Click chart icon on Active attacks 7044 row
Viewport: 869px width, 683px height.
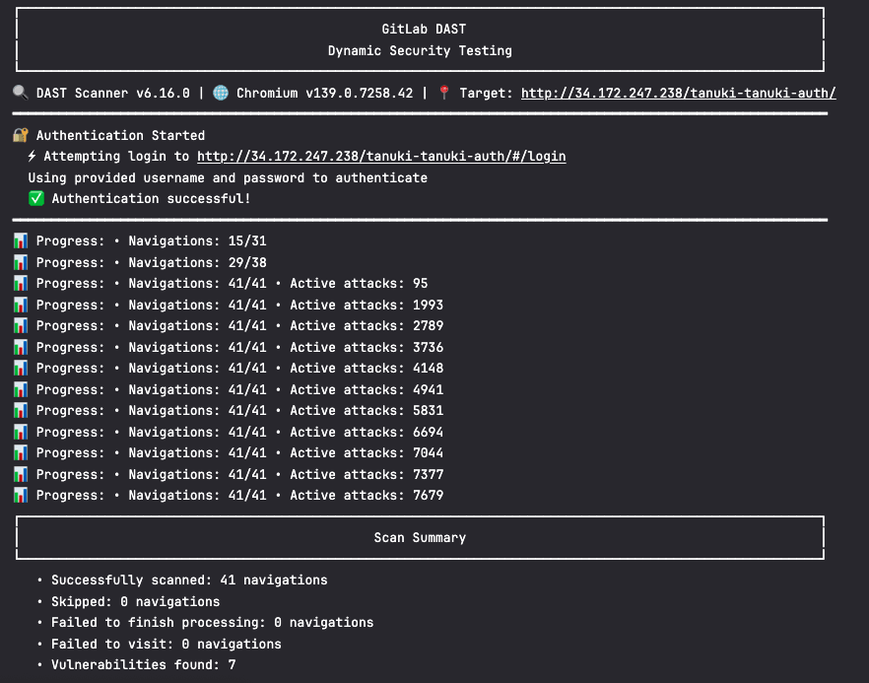click(x=21, y=453)
